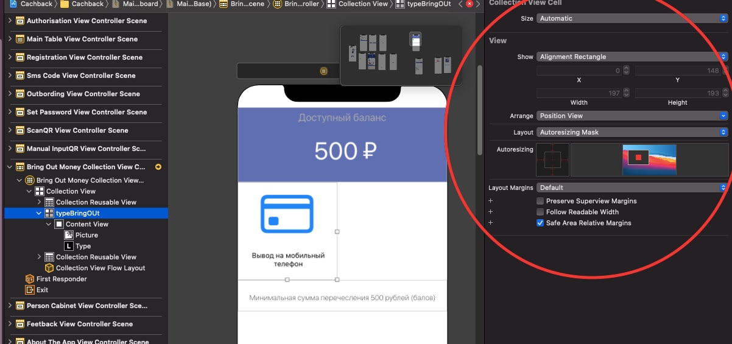Viewport: 732px width, 344px height.
Task: Click the Outbording View Controller Scene icon
Action: 20,94
